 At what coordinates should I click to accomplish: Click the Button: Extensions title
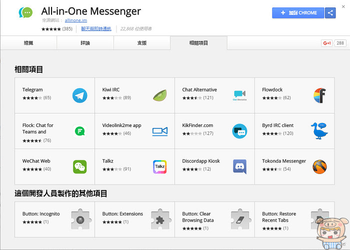coord(122,214)
